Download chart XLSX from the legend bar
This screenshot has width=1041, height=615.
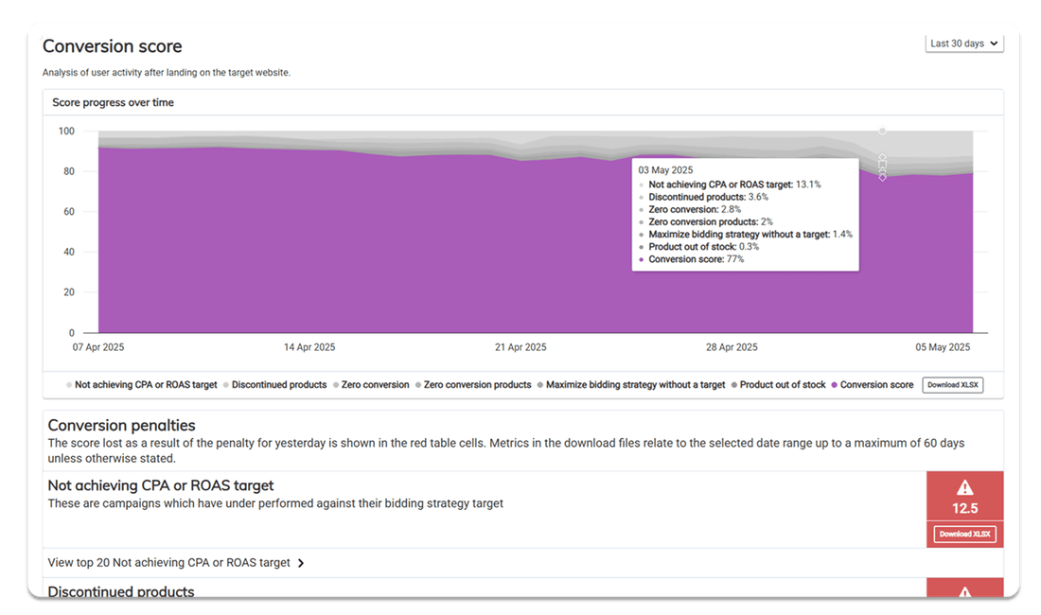point(953,385)
